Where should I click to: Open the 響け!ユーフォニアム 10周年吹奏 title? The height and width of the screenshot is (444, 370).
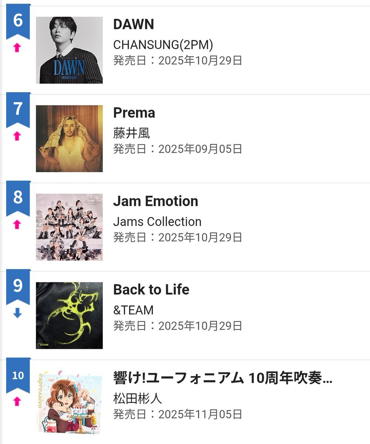click(223, 378)
